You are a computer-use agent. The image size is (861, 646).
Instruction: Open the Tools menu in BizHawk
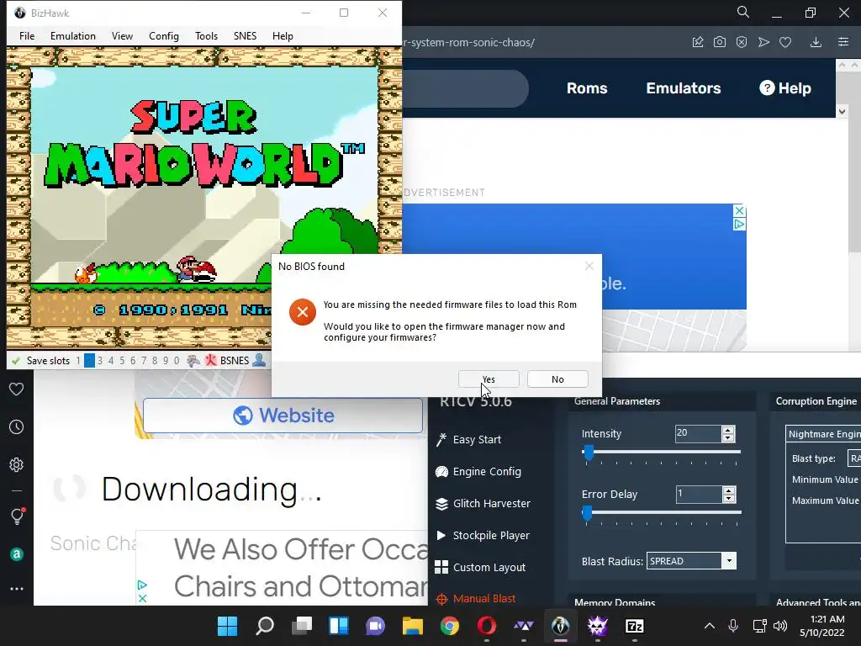click(206, 35)
